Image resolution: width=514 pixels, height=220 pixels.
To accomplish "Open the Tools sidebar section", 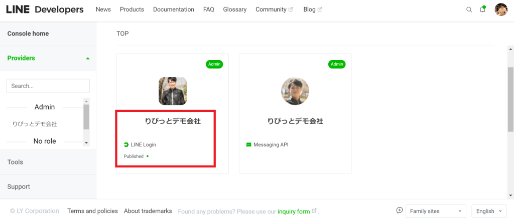I will (x=48, y=162).
